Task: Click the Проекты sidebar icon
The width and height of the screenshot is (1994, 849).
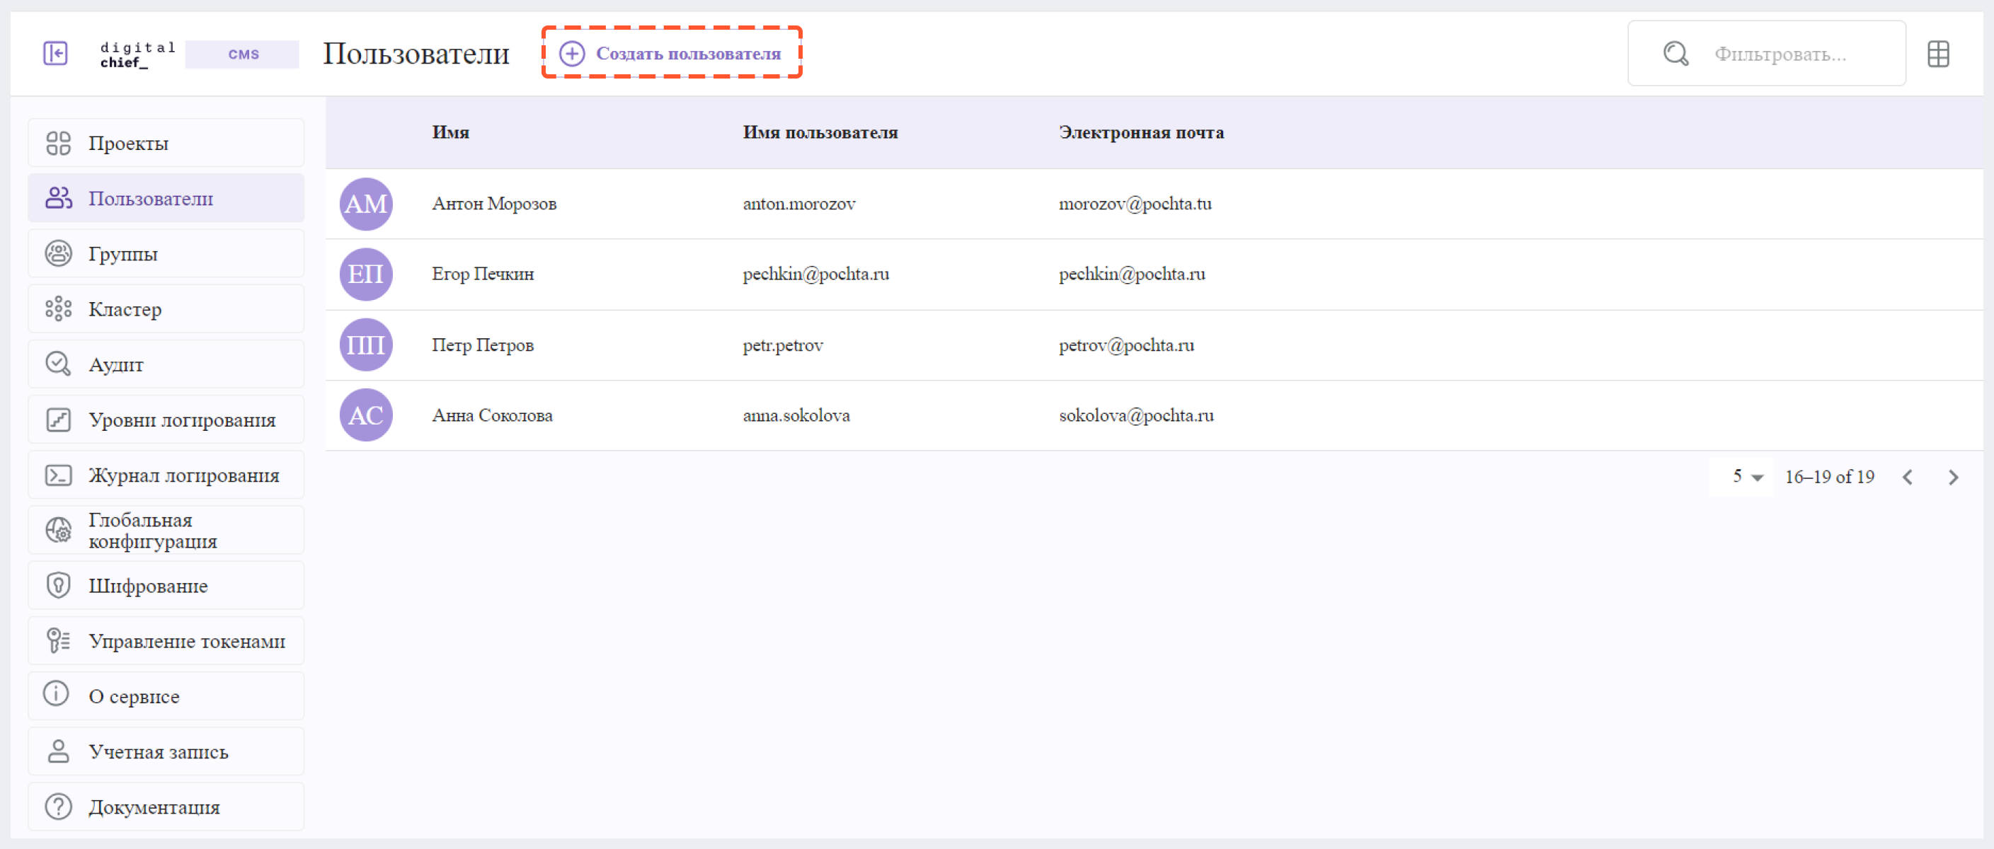Action: (x=58, y=143)
